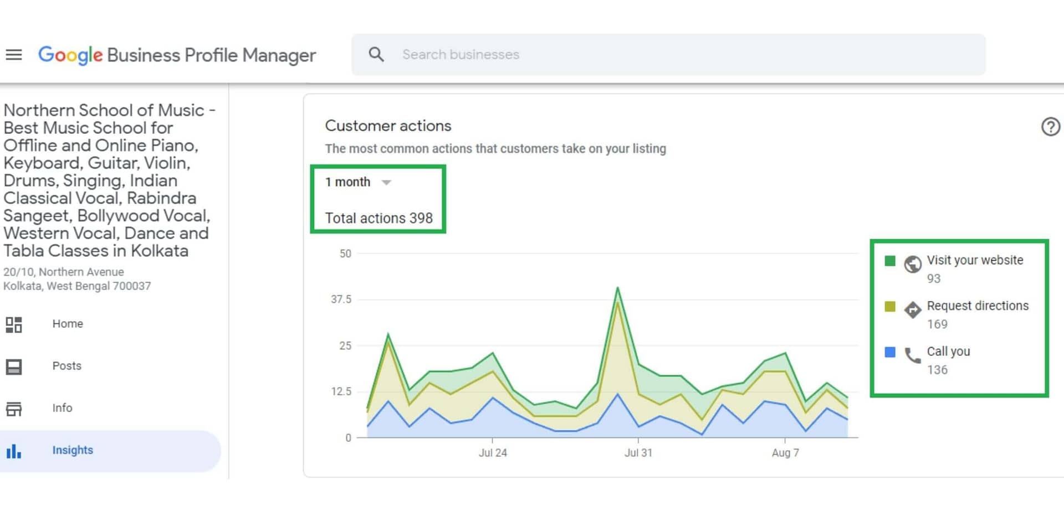Viewport: 1064px width, 506px height.
Task: Click the globe website icon
Action: coord(913,264)
